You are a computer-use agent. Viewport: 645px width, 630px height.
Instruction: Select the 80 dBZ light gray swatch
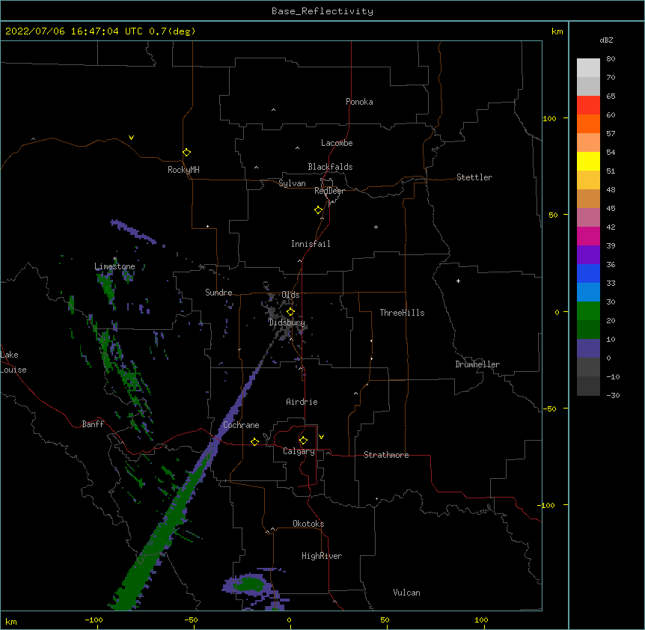point(588,67)
